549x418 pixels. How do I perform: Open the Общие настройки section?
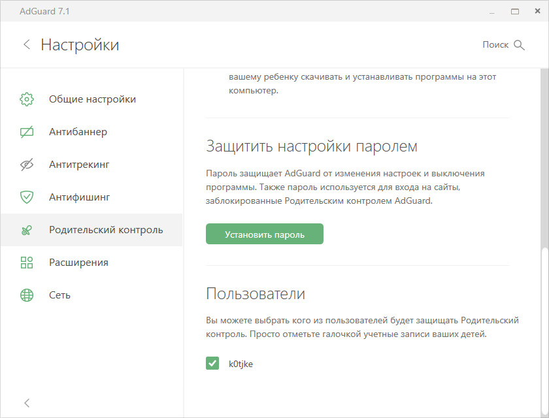coord(91,99)
